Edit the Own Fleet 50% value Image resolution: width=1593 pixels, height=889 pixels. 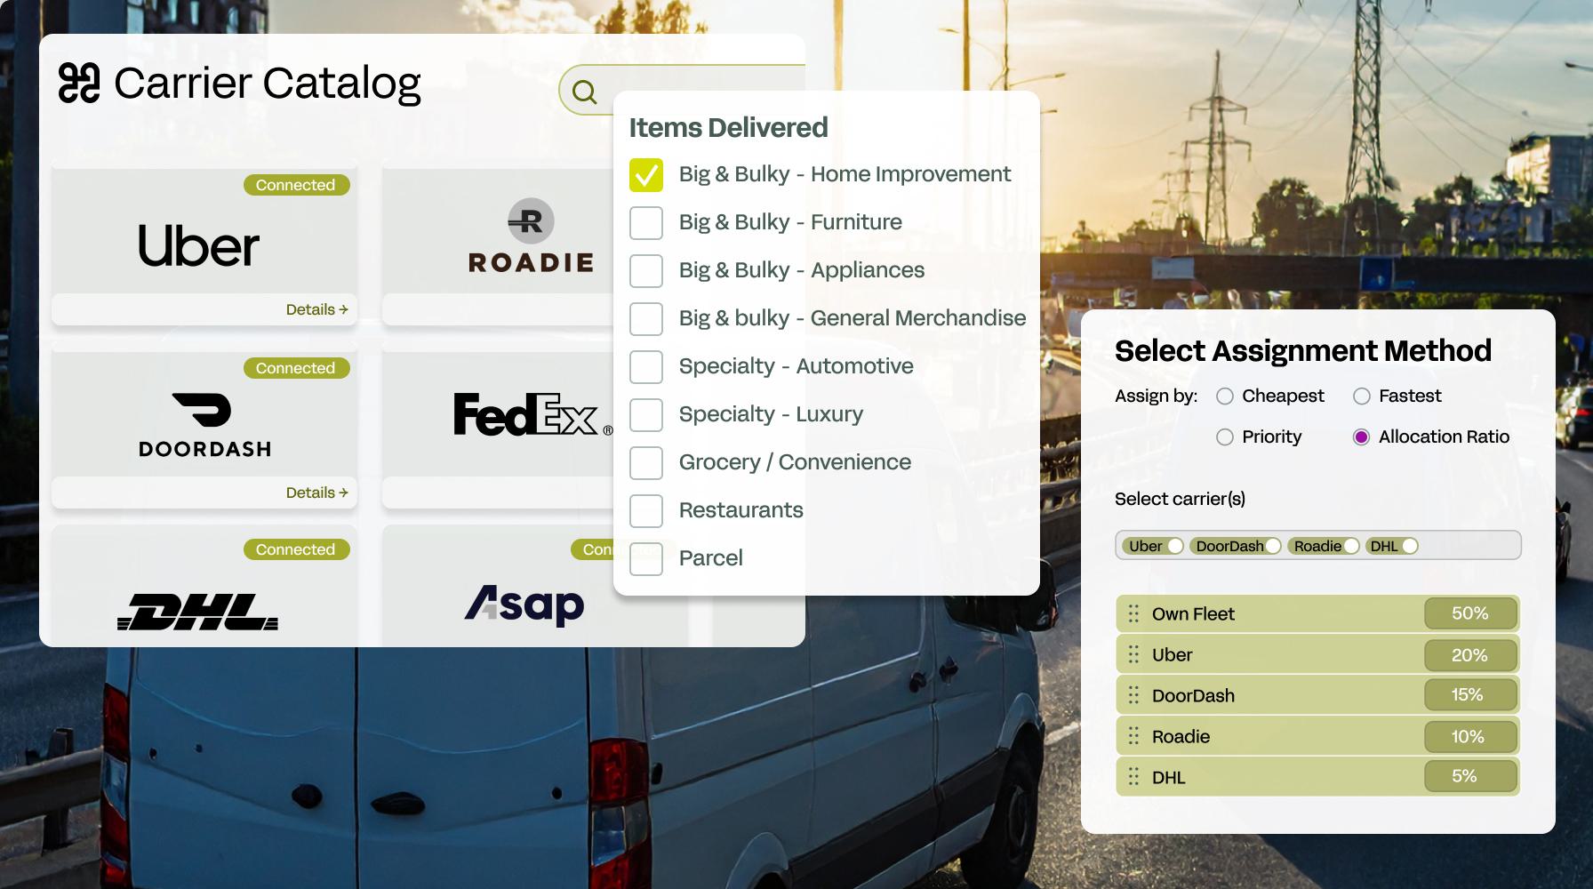click(1470, 613)
